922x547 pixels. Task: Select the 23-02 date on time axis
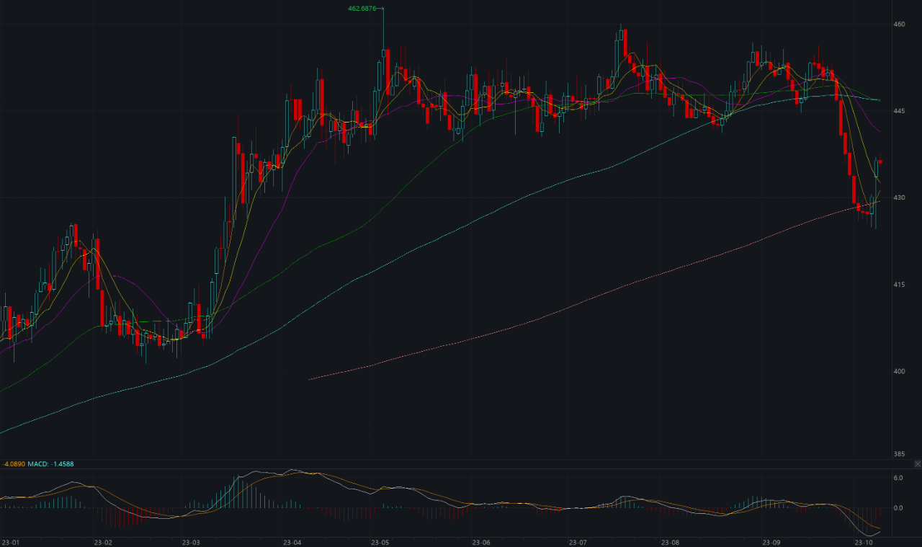point(103,542)
